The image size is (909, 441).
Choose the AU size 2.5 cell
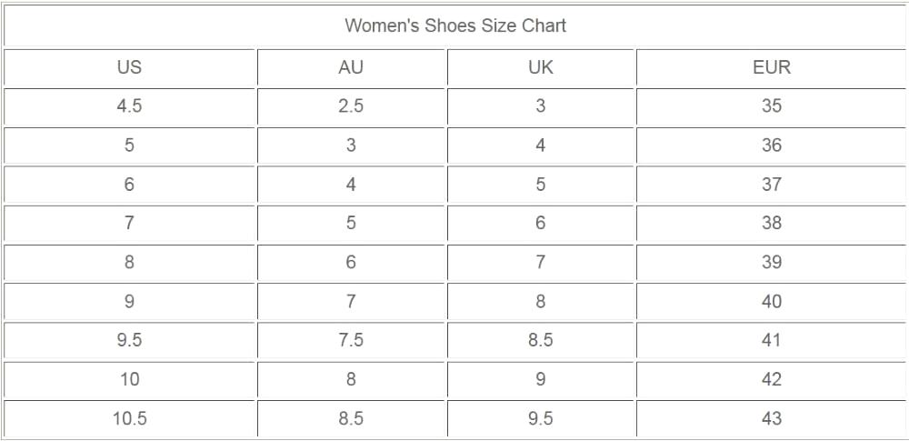point(351,106)
